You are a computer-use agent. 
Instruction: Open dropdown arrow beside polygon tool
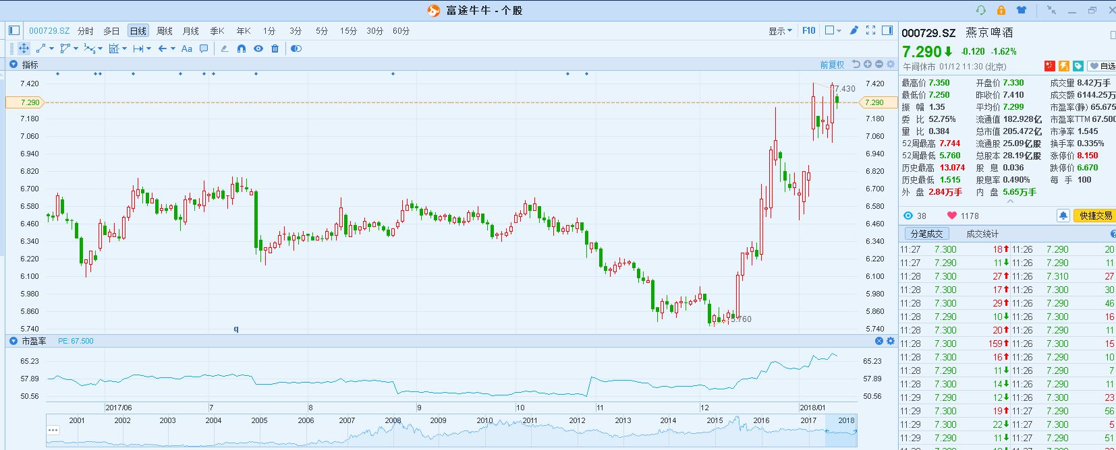coord(76,49)
